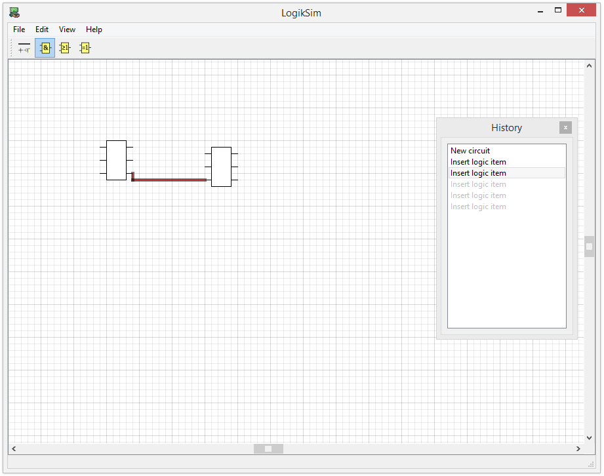Click the LogikSim app icon in title bar

point(14,12)
